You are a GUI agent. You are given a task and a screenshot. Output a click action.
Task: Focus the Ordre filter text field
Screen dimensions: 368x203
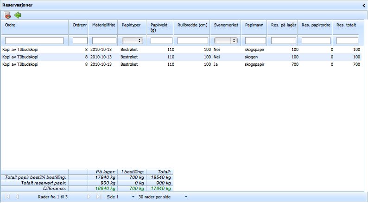[34, 40]
